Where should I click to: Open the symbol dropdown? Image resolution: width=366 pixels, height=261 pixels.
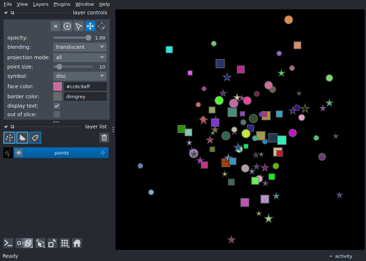pos(80,76)
